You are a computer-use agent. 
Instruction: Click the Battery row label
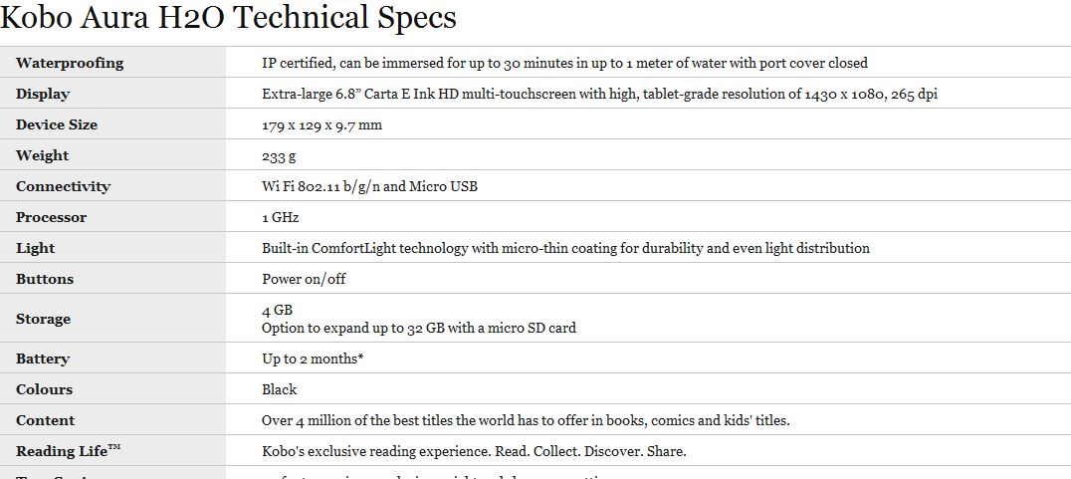[x=43, y=359]
